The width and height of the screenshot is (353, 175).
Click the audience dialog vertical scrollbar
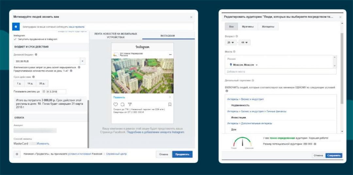click(x=342, y=69)
